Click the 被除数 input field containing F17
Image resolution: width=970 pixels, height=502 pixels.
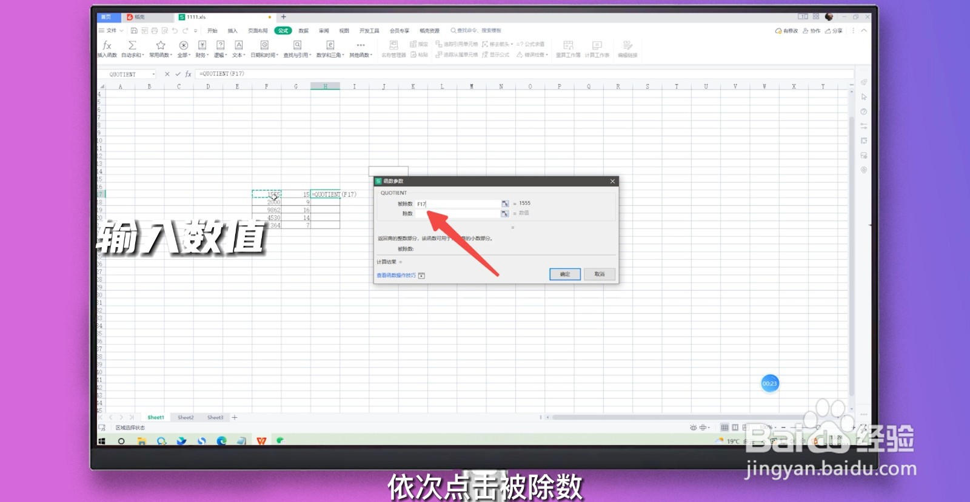[458, 203]
